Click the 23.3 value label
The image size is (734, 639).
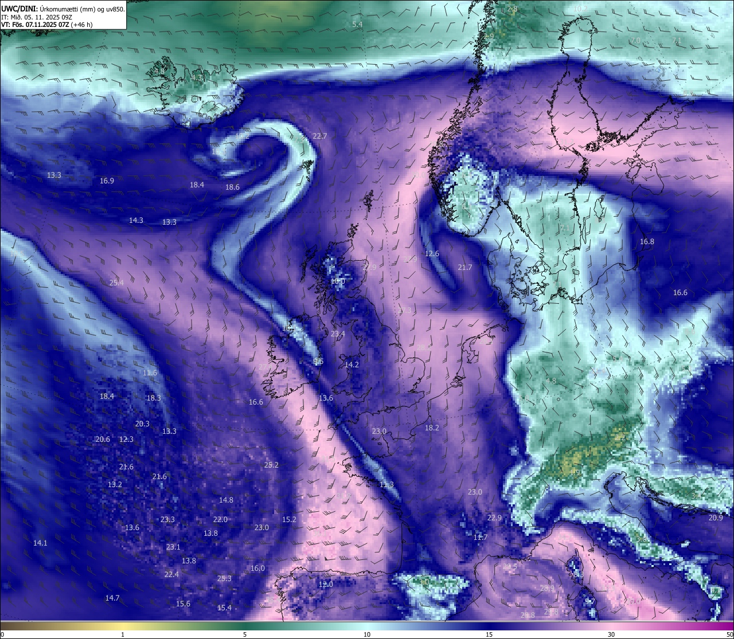pyautogui.click(x=167, y=519)
